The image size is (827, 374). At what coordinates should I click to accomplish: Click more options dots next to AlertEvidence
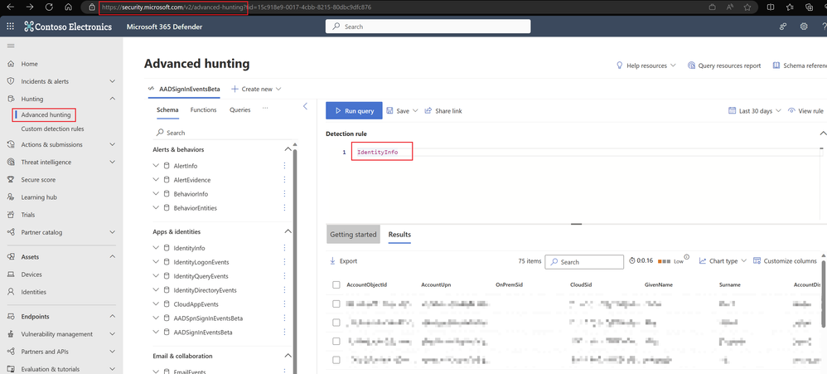pos(285,180)
